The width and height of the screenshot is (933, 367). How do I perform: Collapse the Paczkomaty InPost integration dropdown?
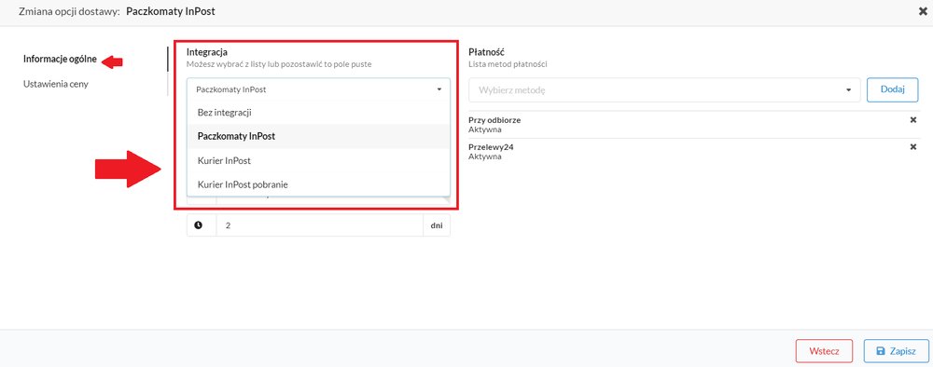(x=318, y=89)
